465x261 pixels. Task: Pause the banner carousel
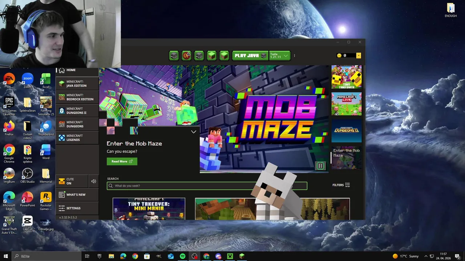320,166
